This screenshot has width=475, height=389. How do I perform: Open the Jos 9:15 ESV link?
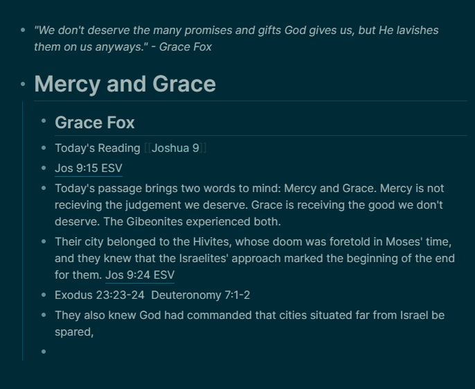point(89,168)
